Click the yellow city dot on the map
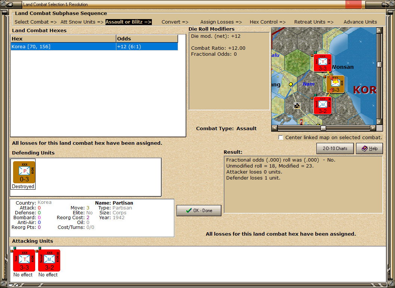The height and width of the screenshot is (288, 395). [291, 84]
